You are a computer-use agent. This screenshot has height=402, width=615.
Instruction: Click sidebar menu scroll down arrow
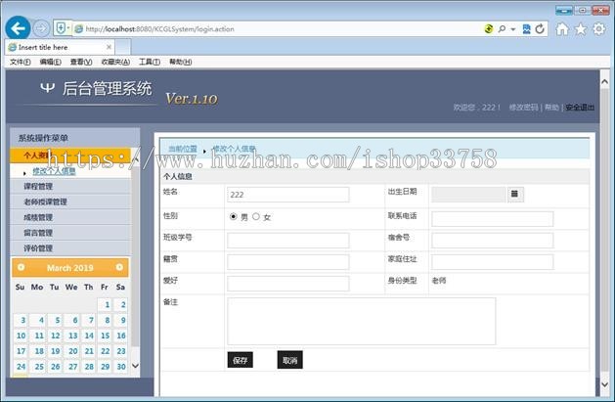pyautogui.click(x=135, y=366)
